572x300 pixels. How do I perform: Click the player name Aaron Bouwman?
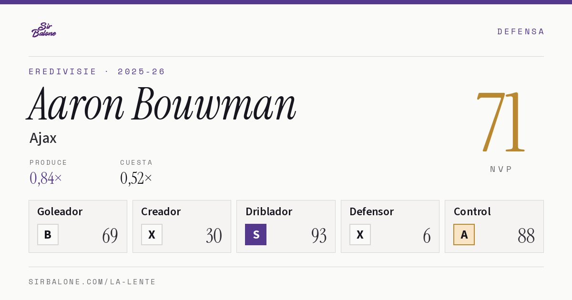pos(162,104)
